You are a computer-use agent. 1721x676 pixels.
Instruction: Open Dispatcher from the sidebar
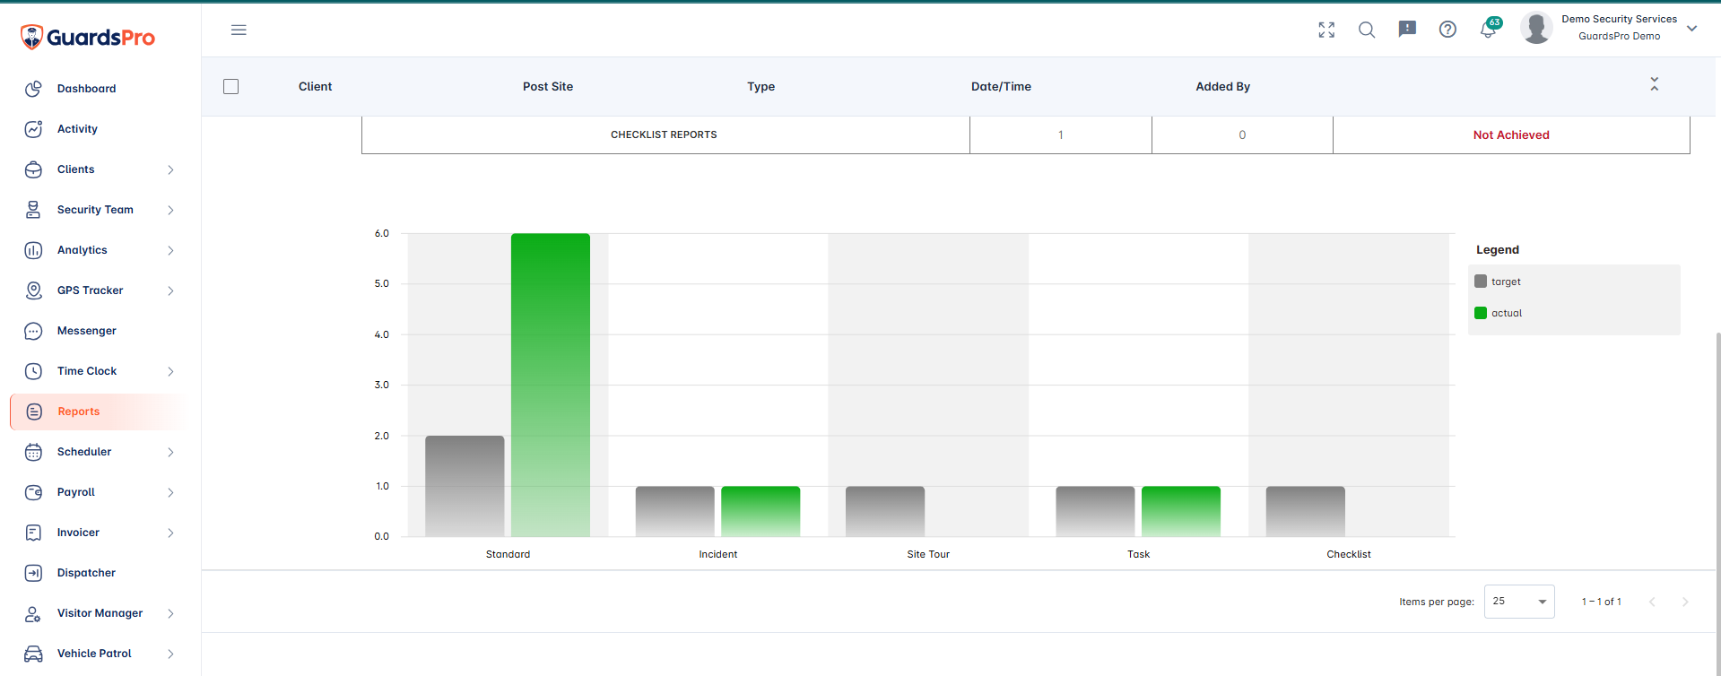(86, 573)
